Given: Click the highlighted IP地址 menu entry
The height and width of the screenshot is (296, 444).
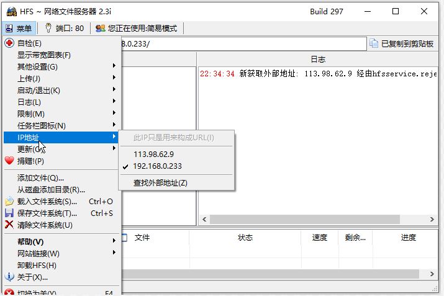Looking at the screenshot, I should coord(61,138).
